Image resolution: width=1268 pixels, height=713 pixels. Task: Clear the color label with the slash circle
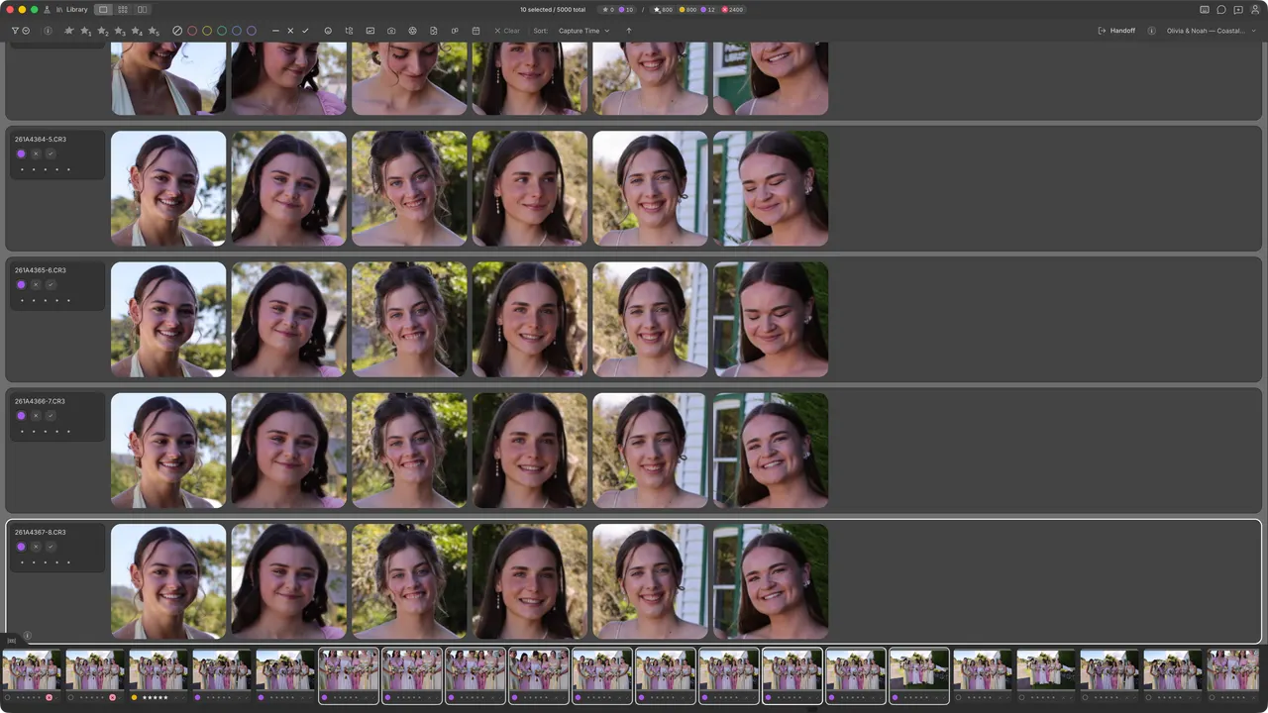(x=177, y=31)
